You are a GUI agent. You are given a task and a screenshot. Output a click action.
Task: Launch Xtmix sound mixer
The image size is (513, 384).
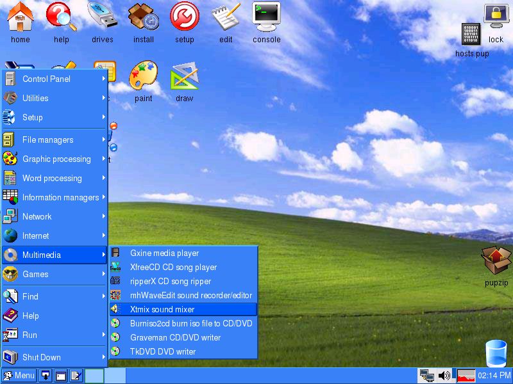(183, 309)
